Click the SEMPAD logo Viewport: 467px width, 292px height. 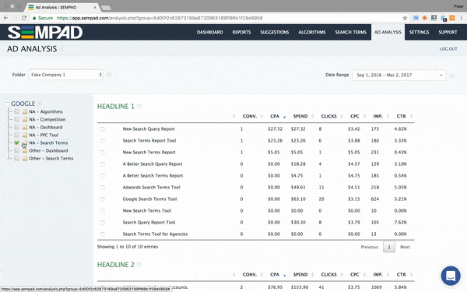(x=45, y=32)
